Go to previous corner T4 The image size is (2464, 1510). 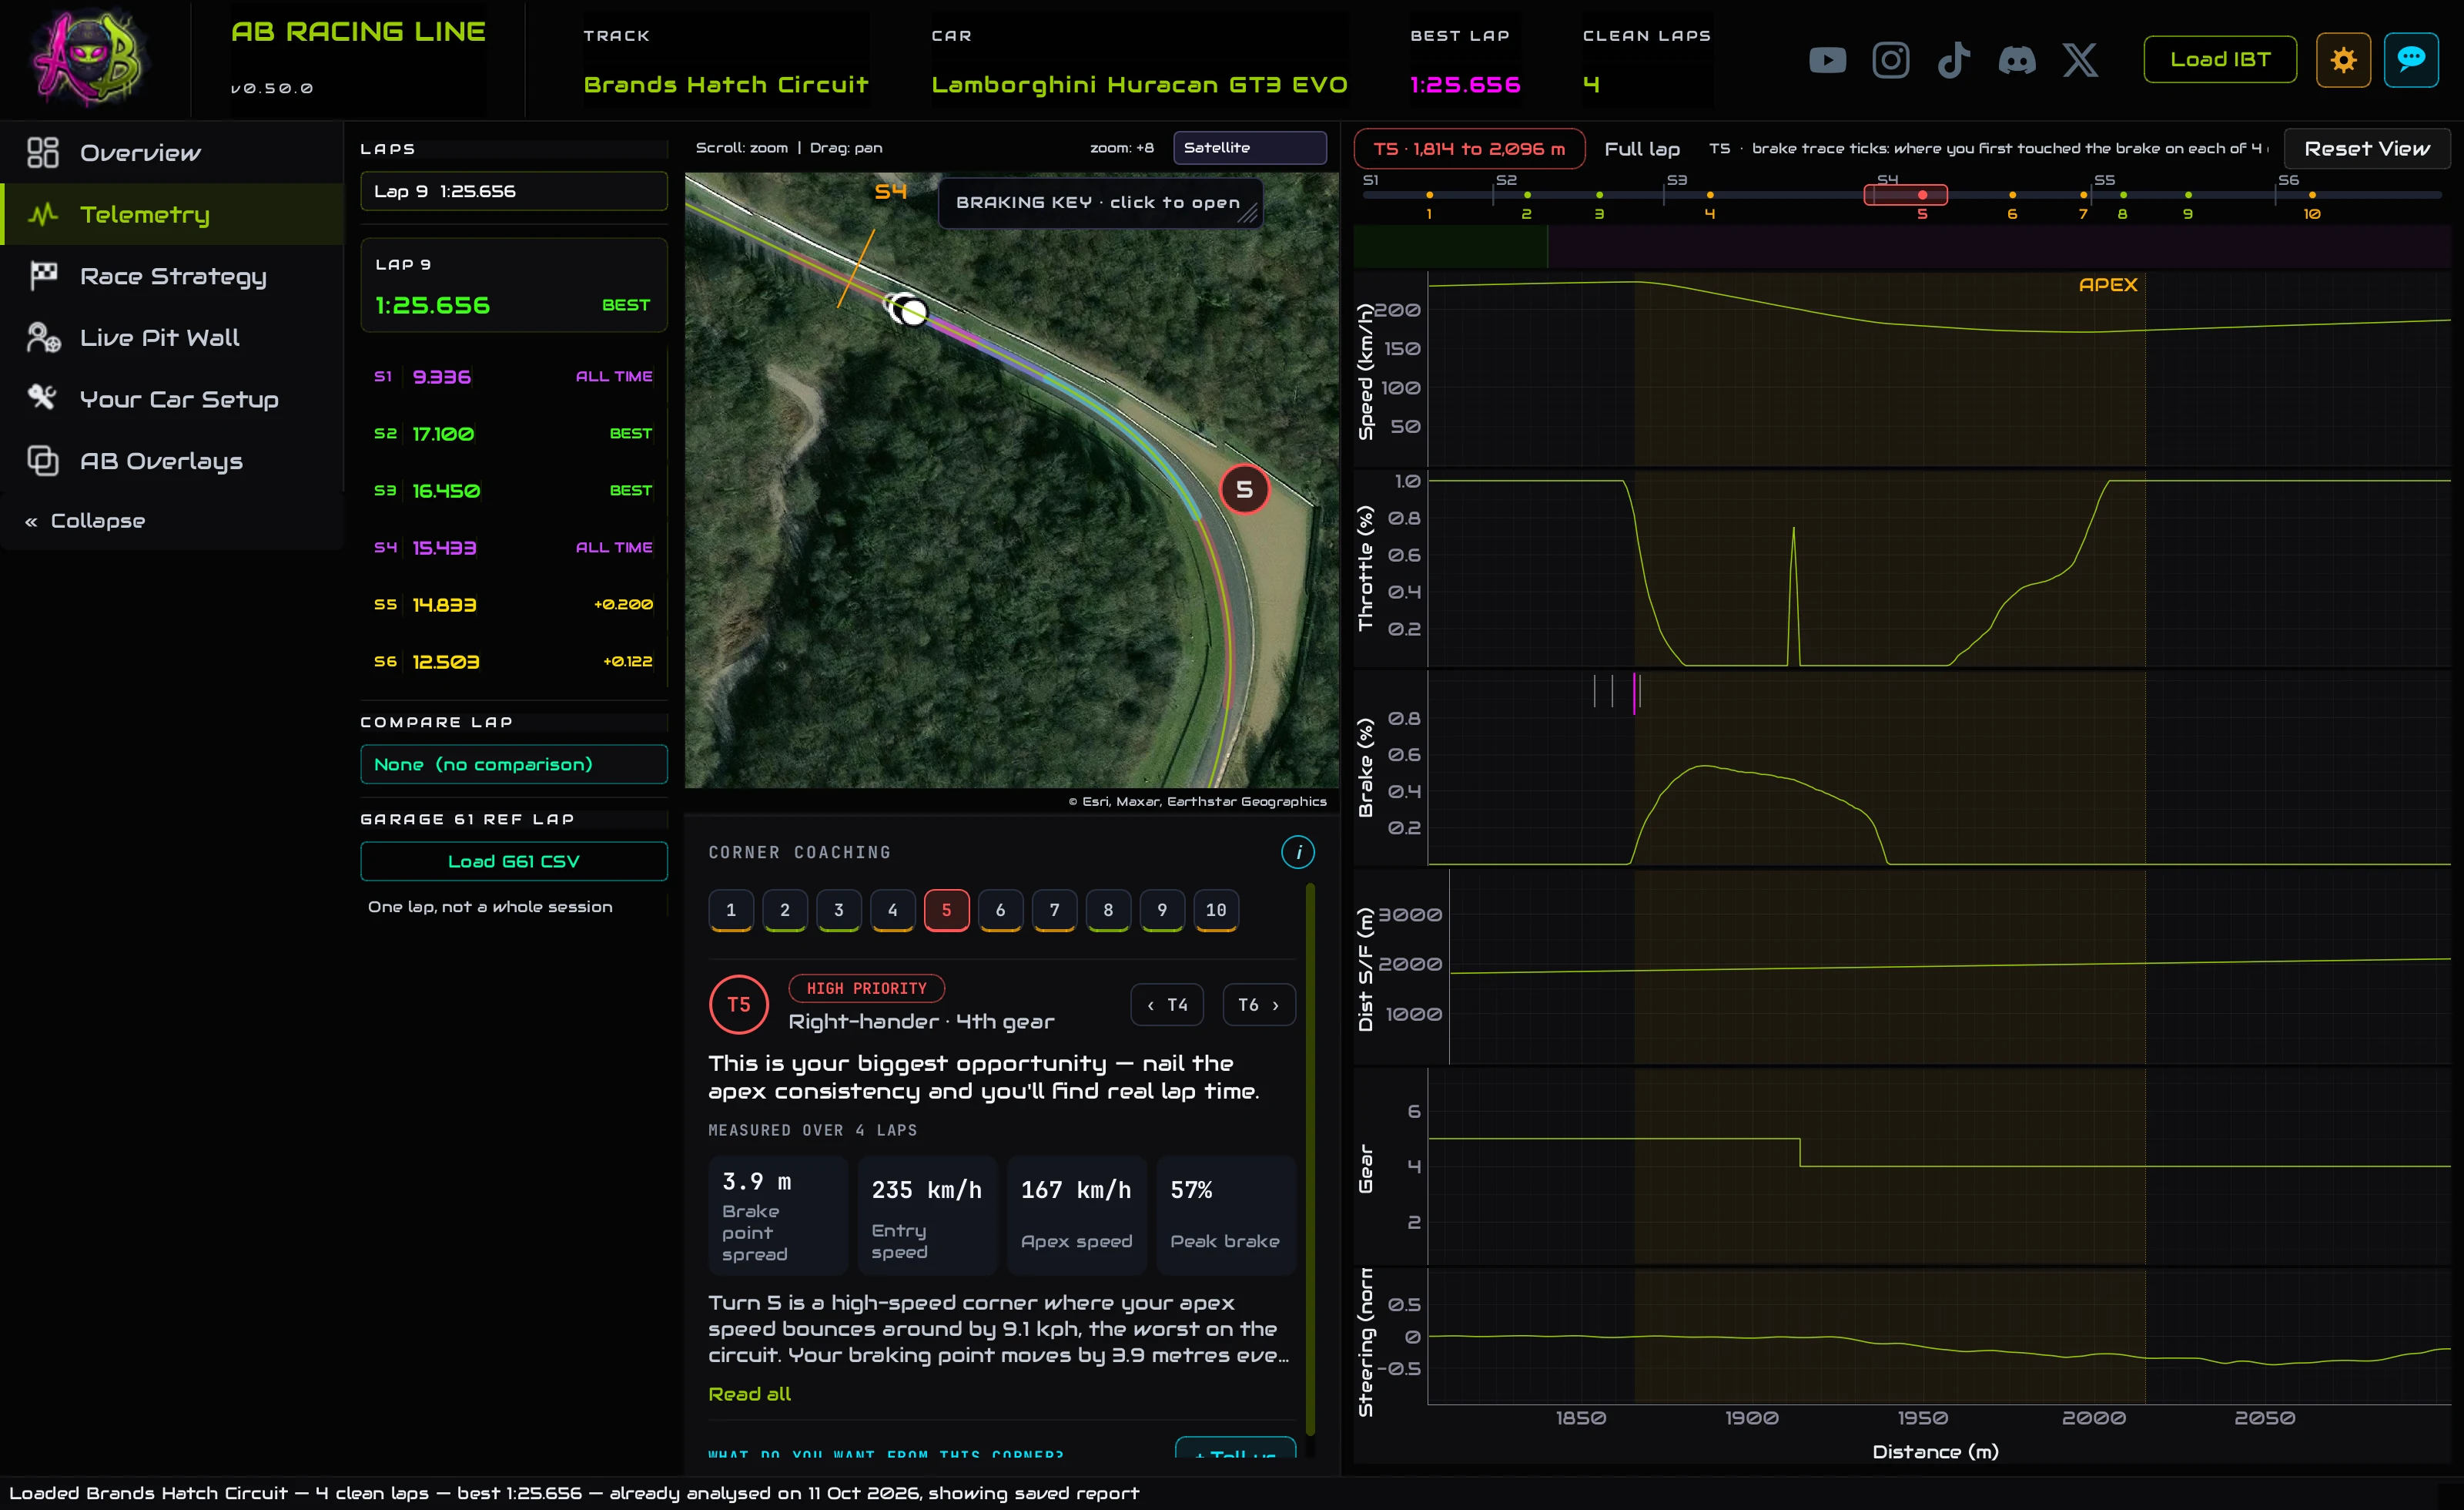(x=1166, y=1005)
